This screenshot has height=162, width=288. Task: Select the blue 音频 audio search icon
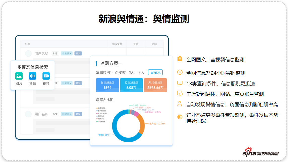(32, 76)
